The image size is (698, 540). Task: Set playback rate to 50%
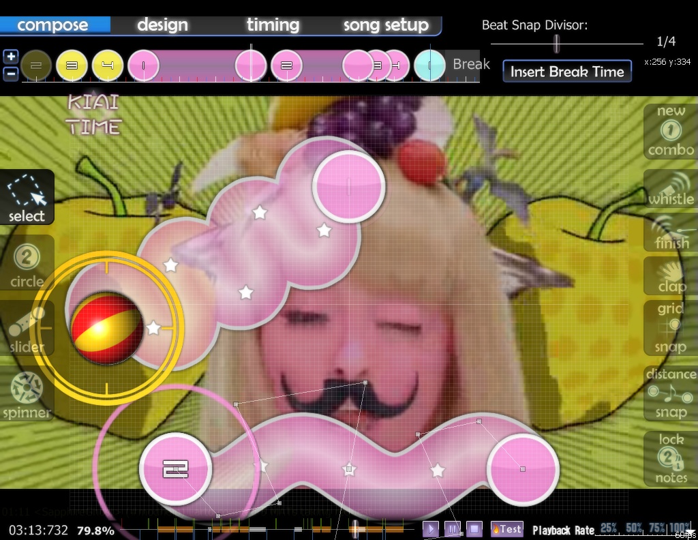(634, 528)
